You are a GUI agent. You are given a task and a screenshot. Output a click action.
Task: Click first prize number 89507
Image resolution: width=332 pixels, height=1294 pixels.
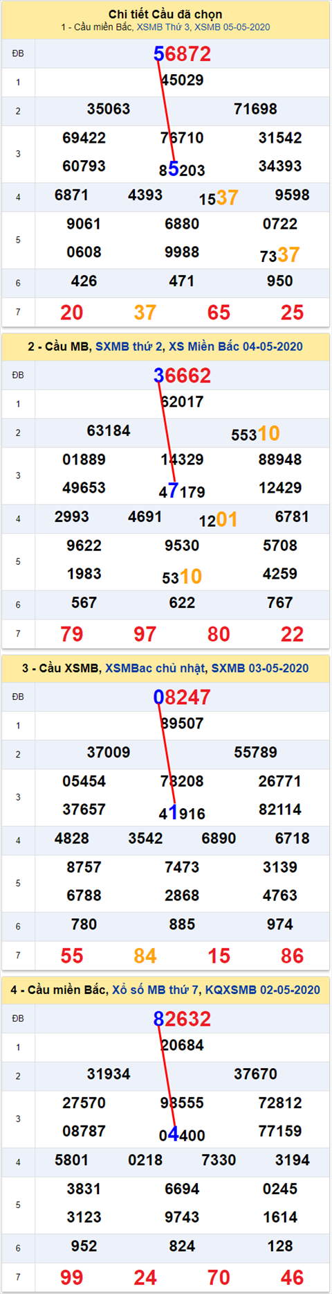pos(182,724)
